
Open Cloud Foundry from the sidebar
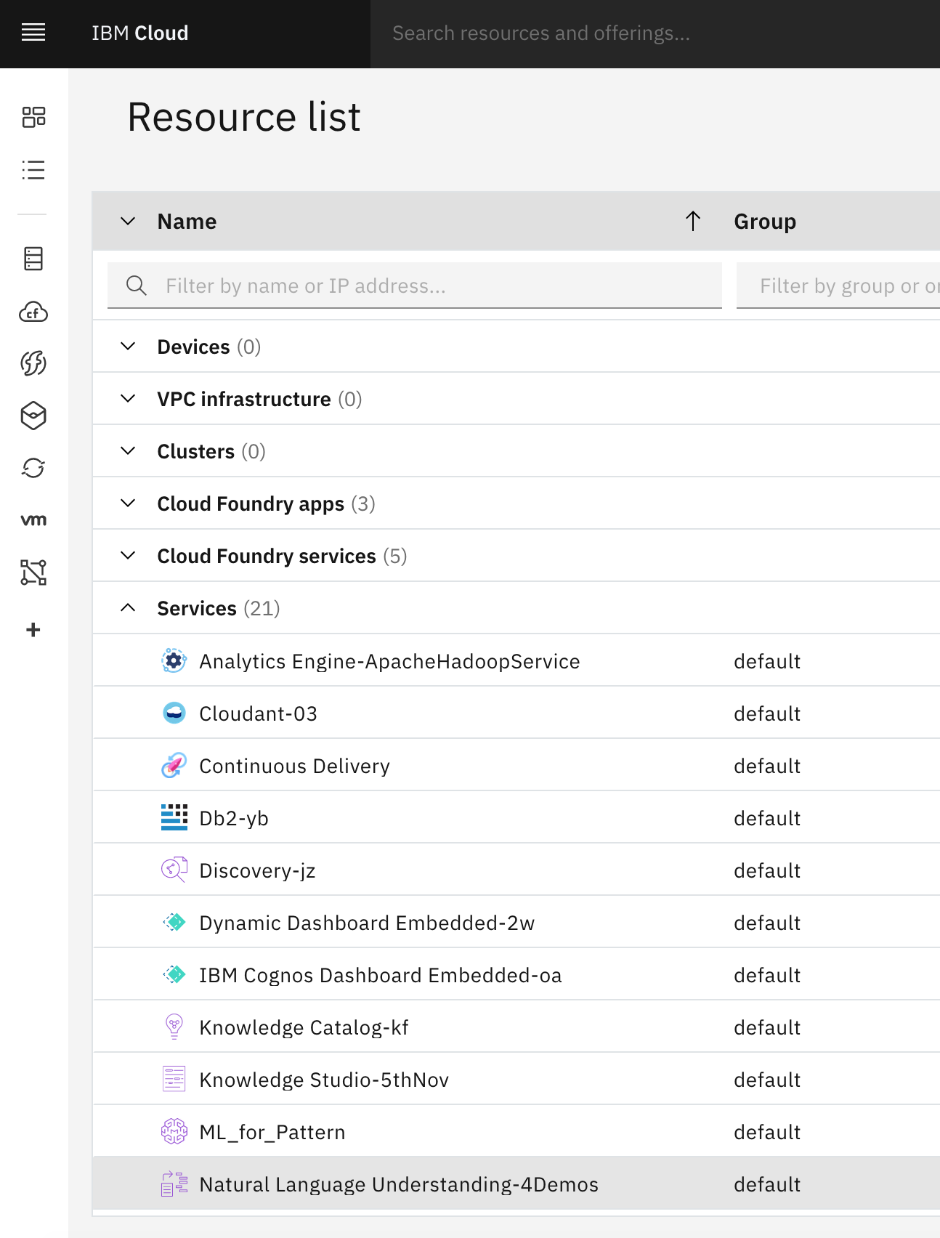coord(33,312)
